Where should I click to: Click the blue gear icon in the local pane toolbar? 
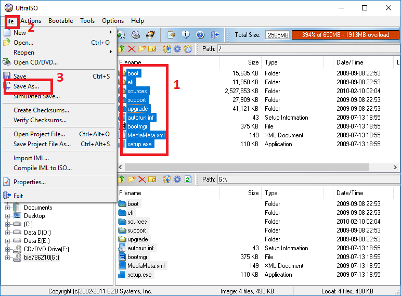177,179
